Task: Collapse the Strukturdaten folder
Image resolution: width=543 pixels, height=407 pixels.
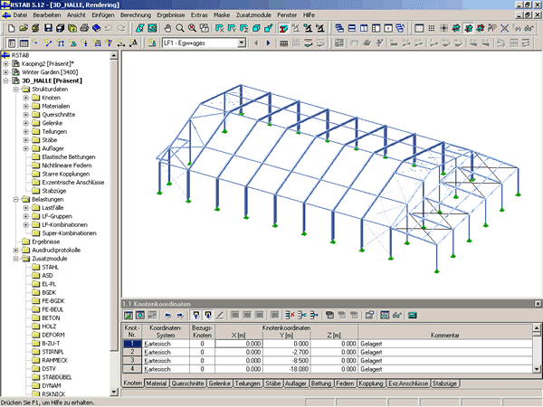Action: coord(16,90)
